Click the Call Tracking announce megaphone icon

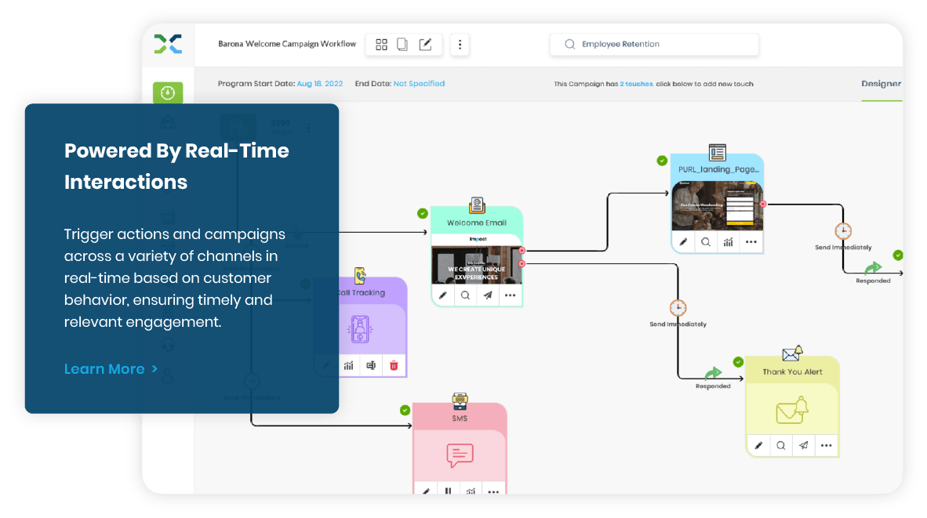click(x=371, y=366)
